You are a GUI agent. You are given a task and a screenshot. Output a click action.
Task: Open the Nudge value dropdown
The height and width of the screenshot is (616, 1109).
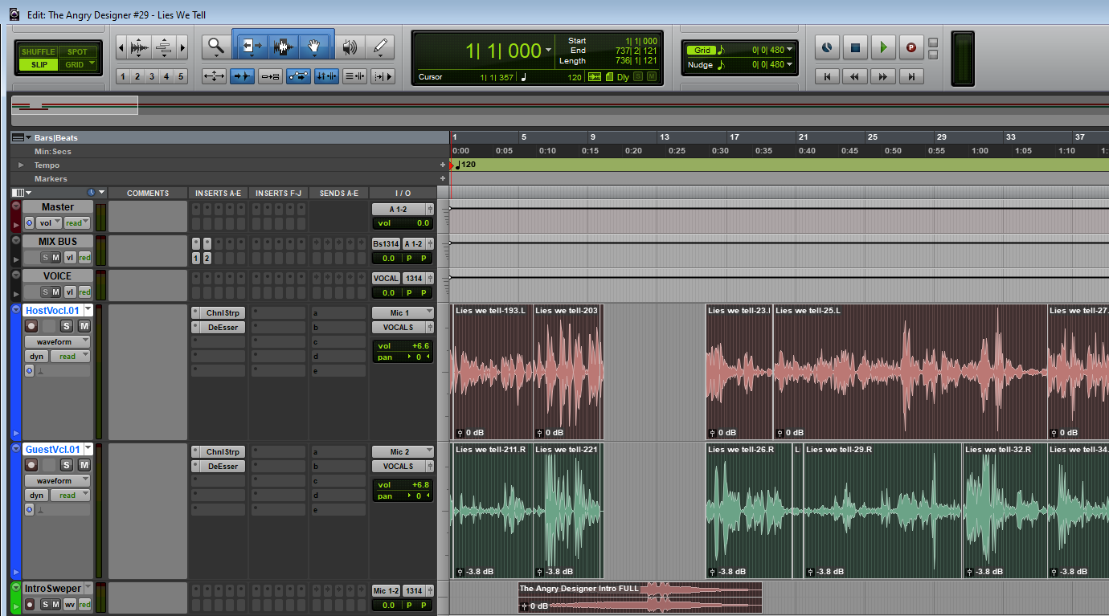tap(789, 64)
